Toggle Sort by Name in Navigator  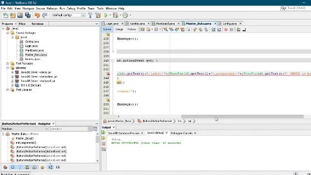point(51,167)
